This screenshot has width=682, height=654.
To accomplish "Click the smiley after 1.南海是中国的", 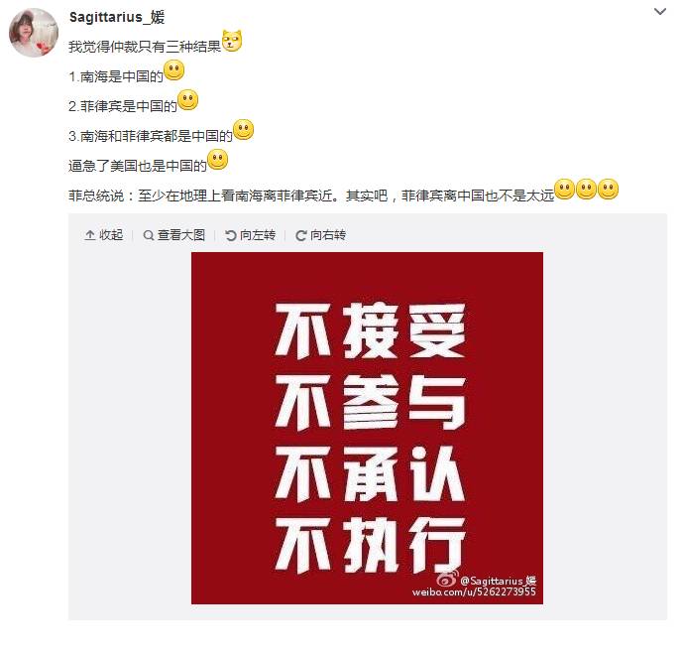I will click(174, 70).
